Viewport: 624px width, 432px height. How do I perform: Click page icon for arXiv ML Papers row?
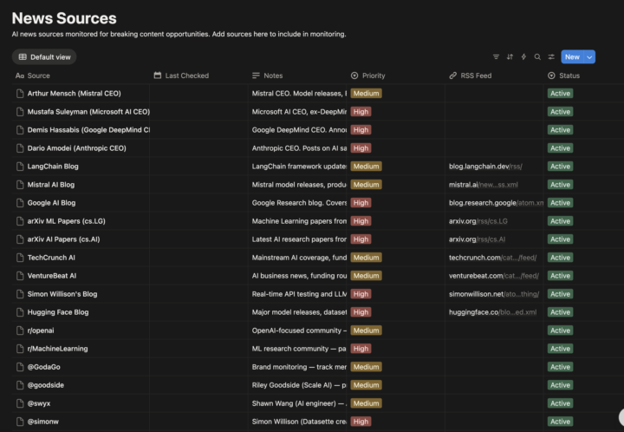point(20,221)
